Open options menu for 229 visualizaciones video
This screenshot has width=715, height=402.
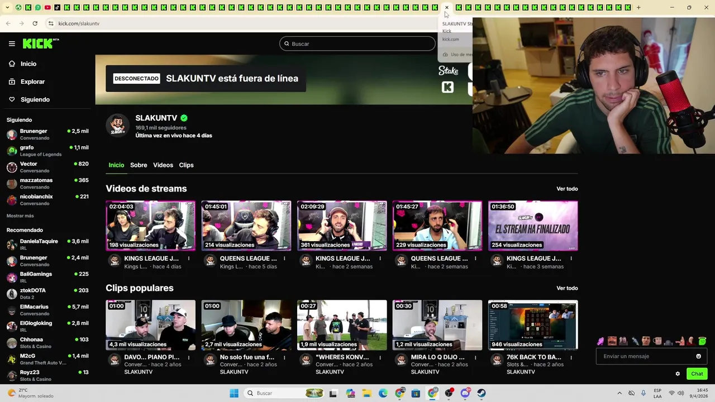475,259
